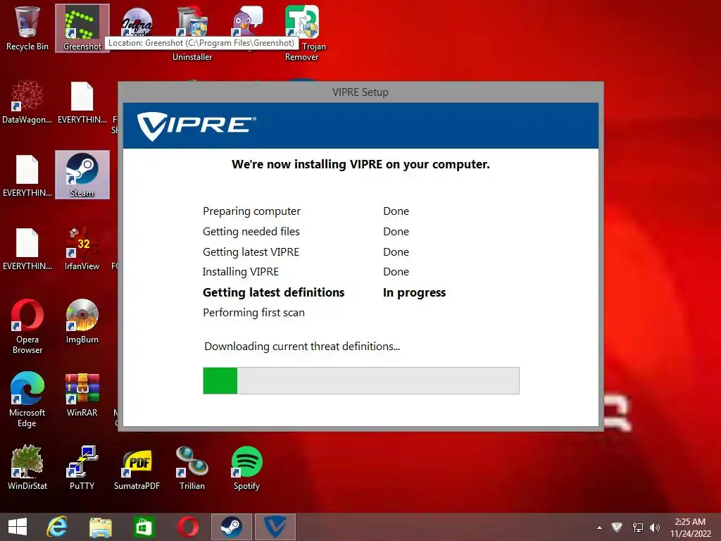Select the WinDirStat desktop shortcut
The image size is (721, 541).
point(27,468)
